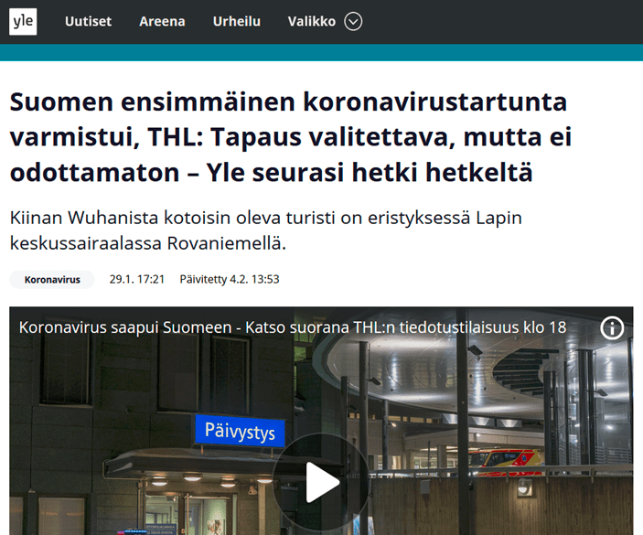Open the Urheilu sports section
This screenshot has width=643, height=535.
coord(236,21)
